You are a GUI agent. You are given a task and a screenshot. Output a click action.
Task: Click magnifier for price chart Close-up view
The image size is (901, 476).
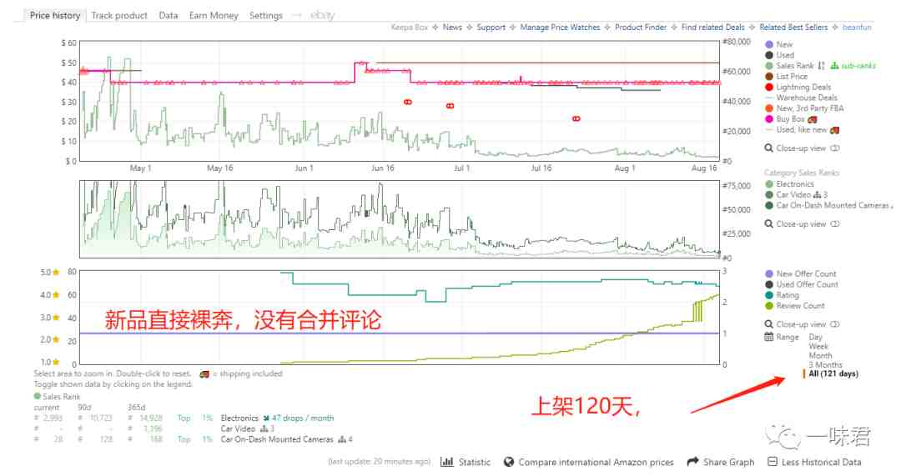(769, 148)
